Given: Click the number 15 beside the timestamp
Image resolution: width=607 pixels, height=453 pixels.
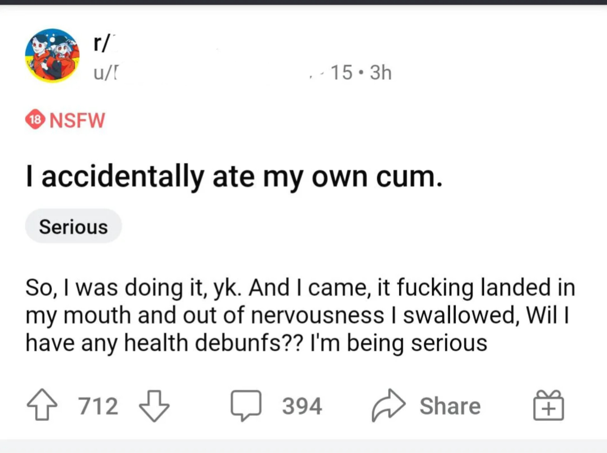Looking at the screenshot, I should (341, 73).
